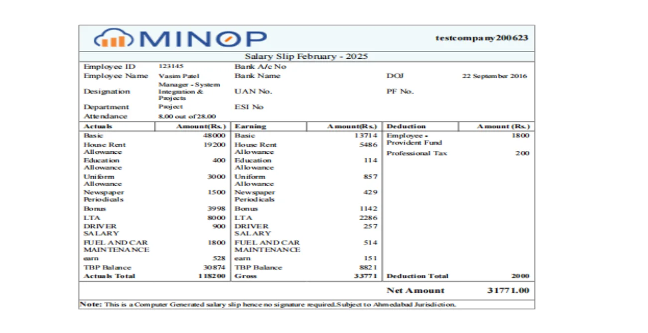Select the Employee Provident Fund amount 1800
Screen dimensions: 648x333
click(520, 135)
